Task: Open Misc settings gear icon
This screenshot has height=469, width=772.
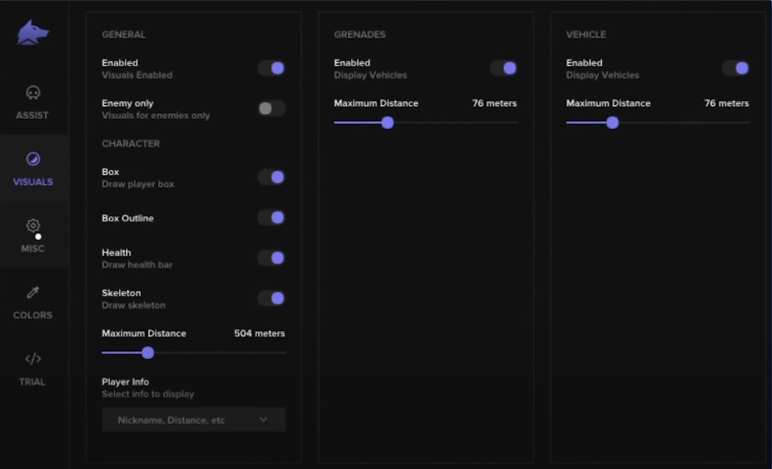Action: [x=32, y=226]
